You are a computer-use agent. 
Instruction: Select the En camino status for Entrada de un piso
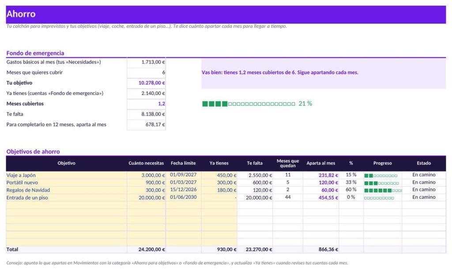pyautogui.click(x=424, y=197)
